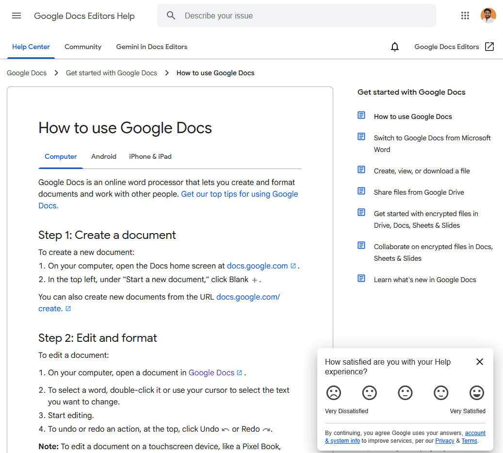The height and width of the screenshot is (453, 503).
Task: Click article icon beside Collaborate on encrypted files
Action: [361, 245]
